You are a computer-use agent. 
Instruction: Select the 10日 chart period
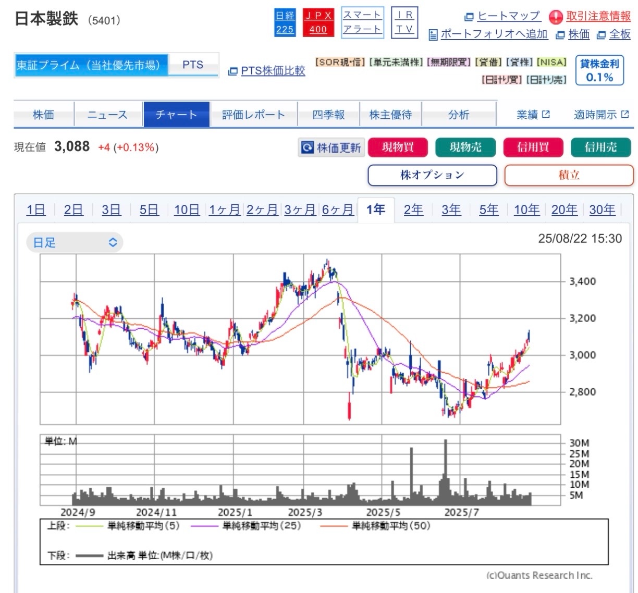pos(187,210)
